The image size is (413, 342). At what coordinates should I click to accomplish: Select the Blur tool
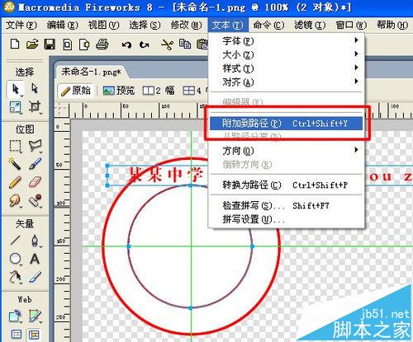(x=15, y=201)
